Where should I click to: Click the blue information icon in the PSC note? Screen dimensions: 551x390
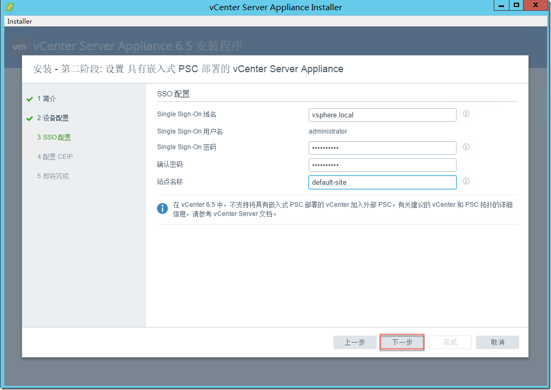tap(162, 208)
